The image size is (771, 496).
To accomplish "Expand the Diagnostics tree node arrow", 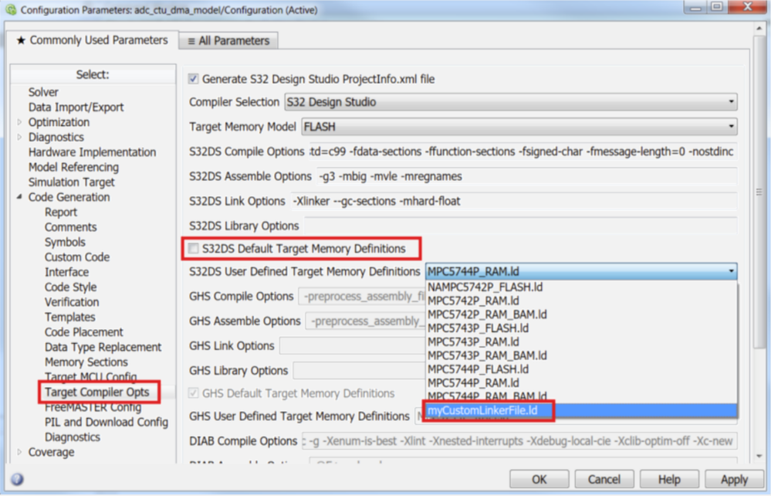I will tap(19, 137).
